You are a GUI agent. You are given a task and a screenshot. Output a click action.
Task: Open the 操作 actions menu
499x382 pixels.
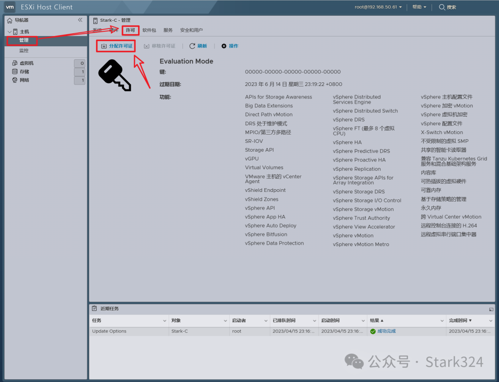point(230,46)
